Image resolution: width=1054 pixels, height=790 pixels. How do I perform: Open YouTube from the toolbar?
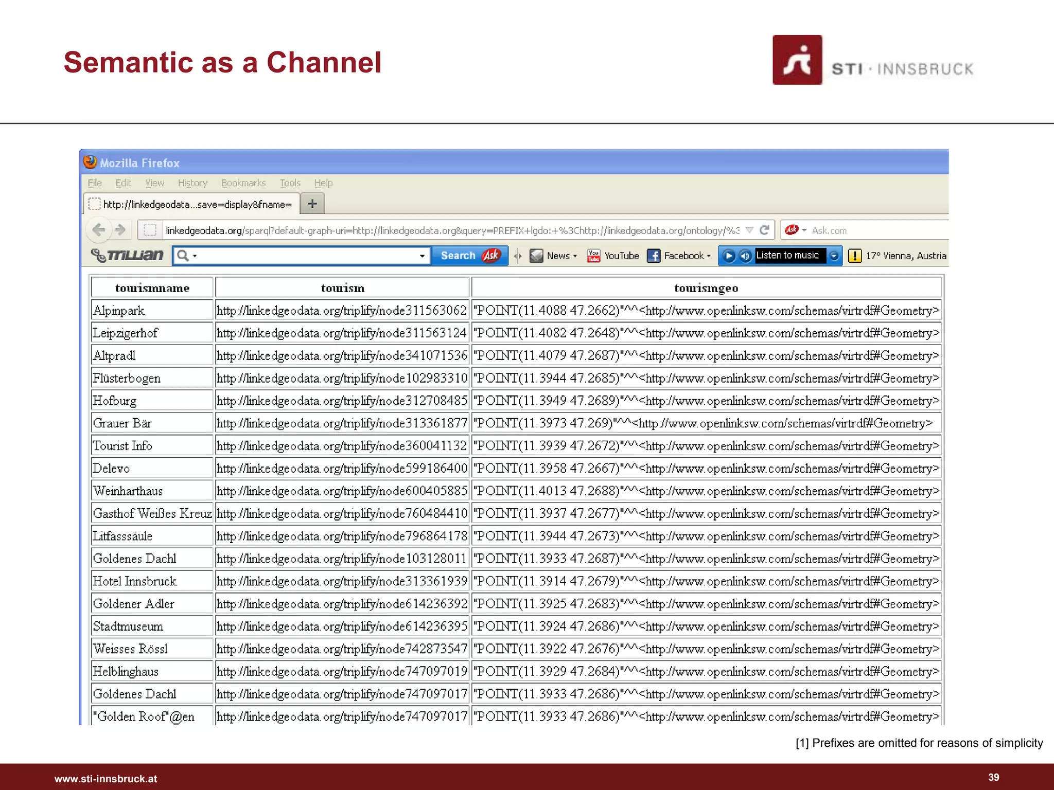[613, 256]
